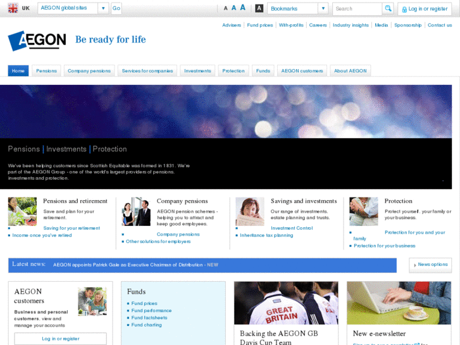Select the About AEGON tab
The width and height of the screenshot is (460, 345).
(351, 71)
